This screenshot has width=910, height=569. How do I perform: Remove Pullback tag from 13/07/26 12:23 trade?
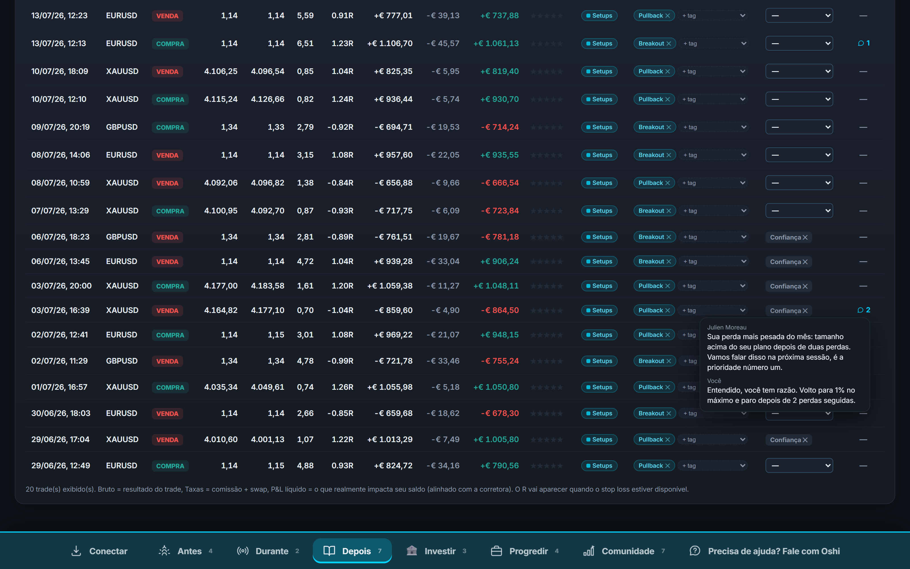click(x=667, y=16)
